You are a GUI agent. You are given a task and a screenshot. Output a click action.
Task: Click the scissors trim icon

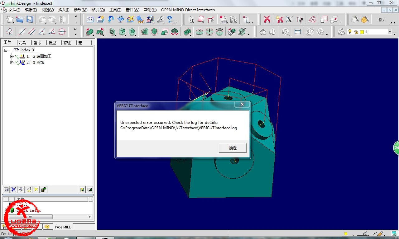[289, 20]
